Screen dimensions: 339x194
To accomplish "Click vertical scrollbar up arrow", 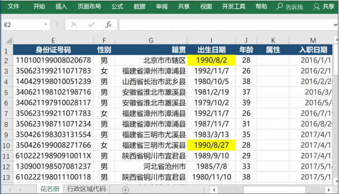I will click(x=336, y=40).
